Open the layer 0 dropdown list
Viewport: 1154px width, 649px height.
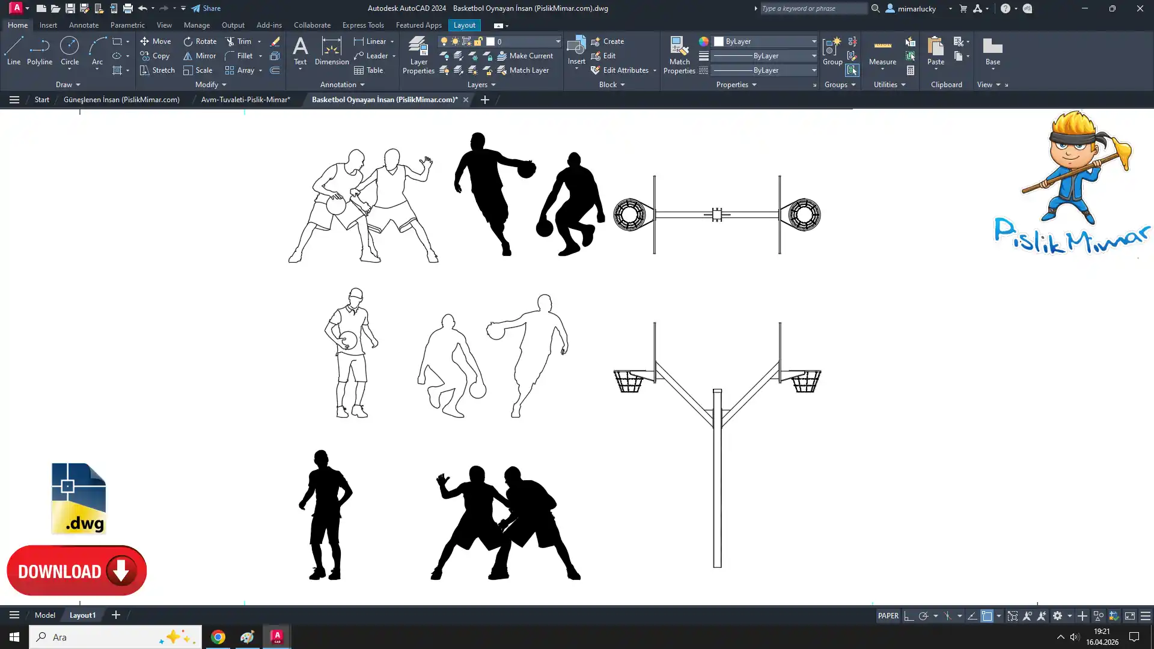557,41
